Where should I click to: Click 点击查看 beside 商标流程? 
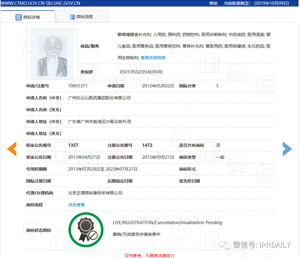click(76, 204)
